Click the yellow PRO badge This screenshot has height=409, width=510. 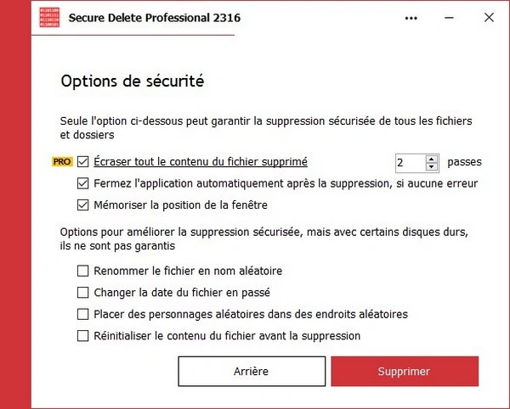[62, 161]
